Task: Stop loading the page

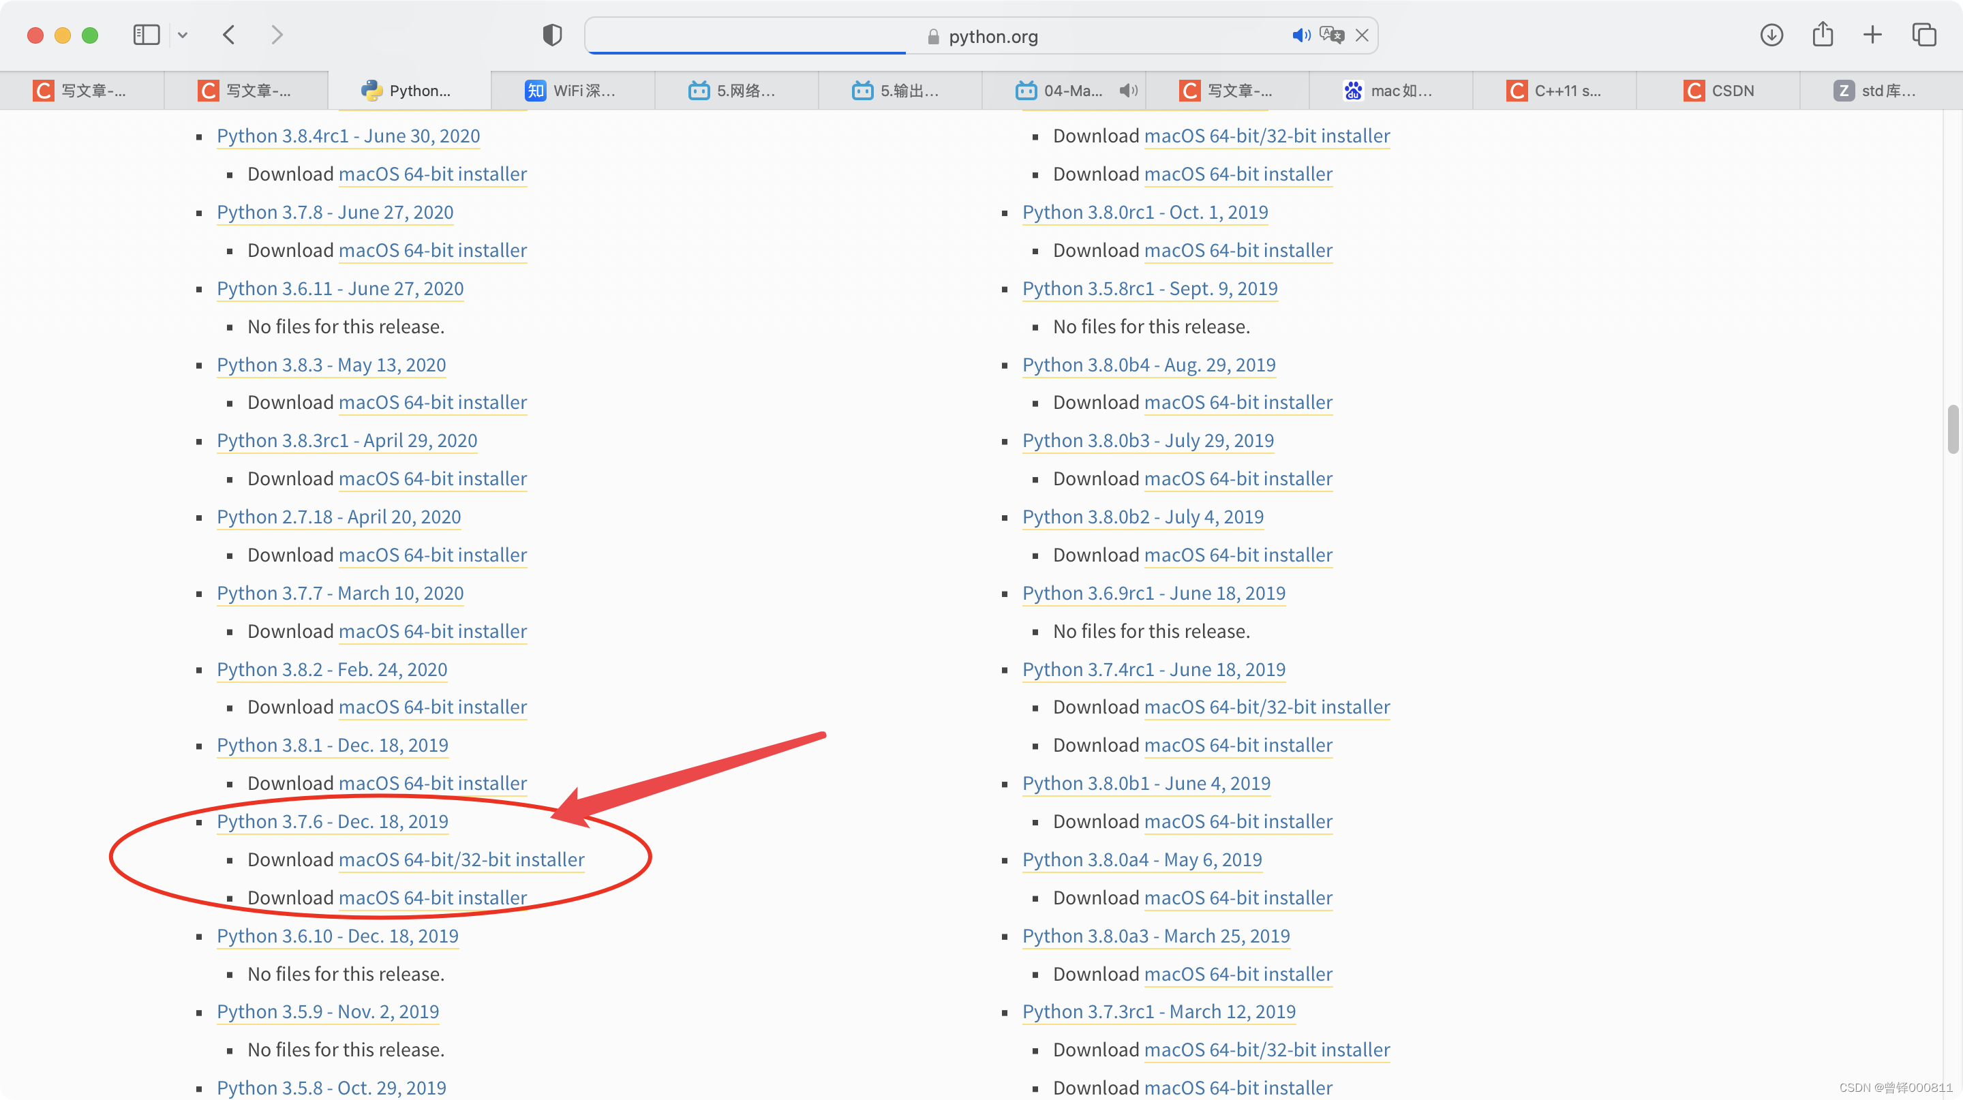Action: 1363,35
